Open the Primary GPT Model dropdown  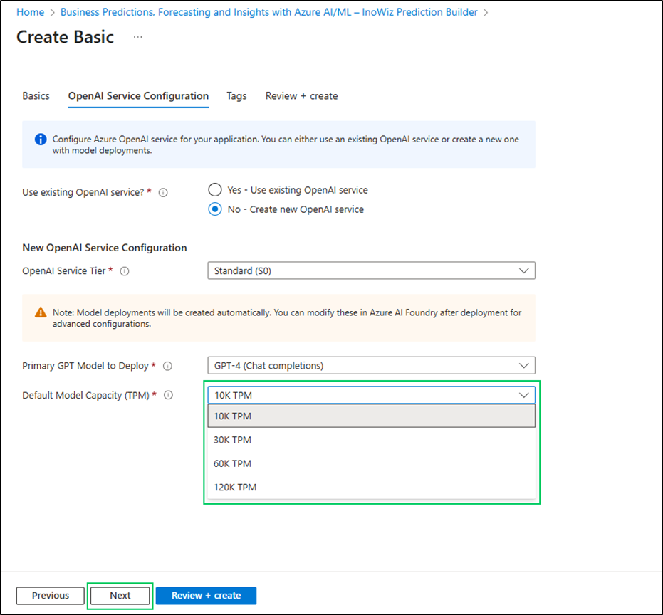pyautogui.click(x=371, y=365)
